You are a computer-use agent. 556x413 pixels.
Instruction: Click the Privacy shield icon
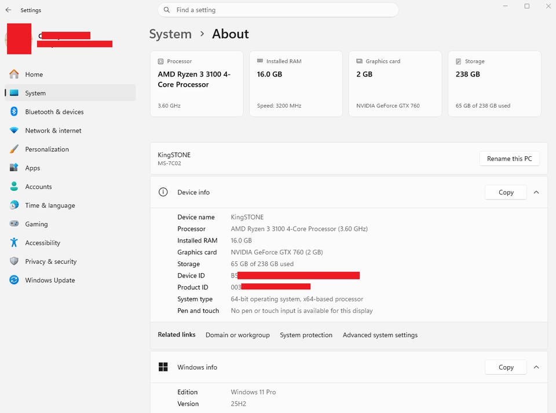click(14, 261)
